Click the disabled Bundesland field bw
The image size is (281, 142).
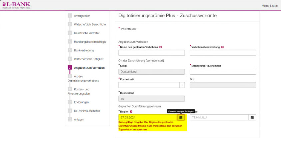pyautogui.click(x=152, y=99)
